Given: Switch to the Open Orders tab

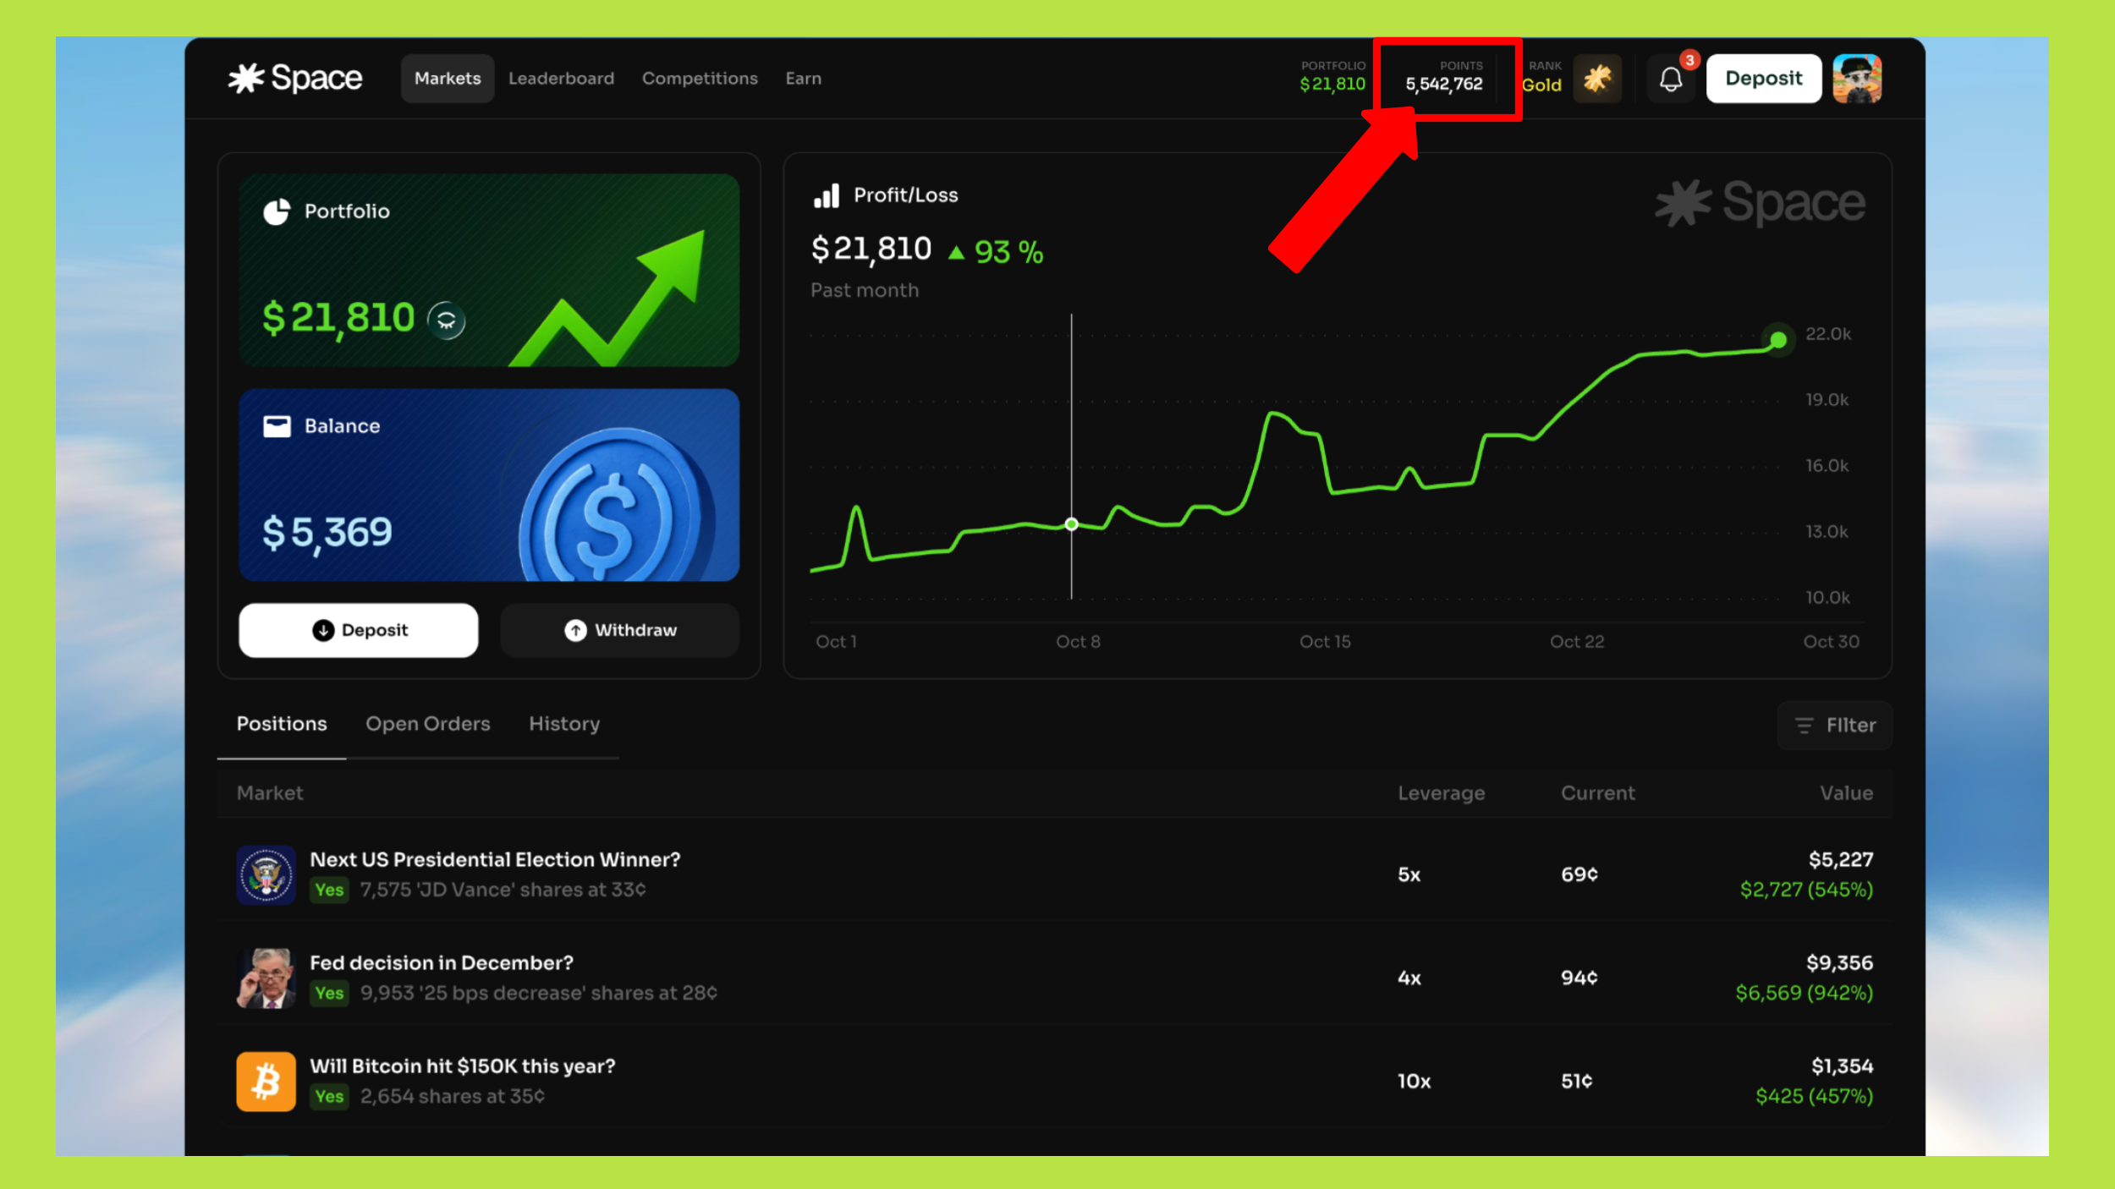Looking at the screenshot, I should 427,724.
